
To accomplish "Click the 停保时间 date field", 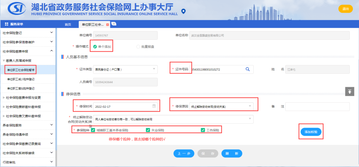I will coord(125,106).
